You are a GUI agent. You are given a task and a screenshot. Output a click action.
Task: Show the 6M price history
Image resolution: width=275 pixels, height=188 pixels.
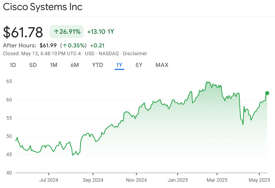click(x=75, y=65)
